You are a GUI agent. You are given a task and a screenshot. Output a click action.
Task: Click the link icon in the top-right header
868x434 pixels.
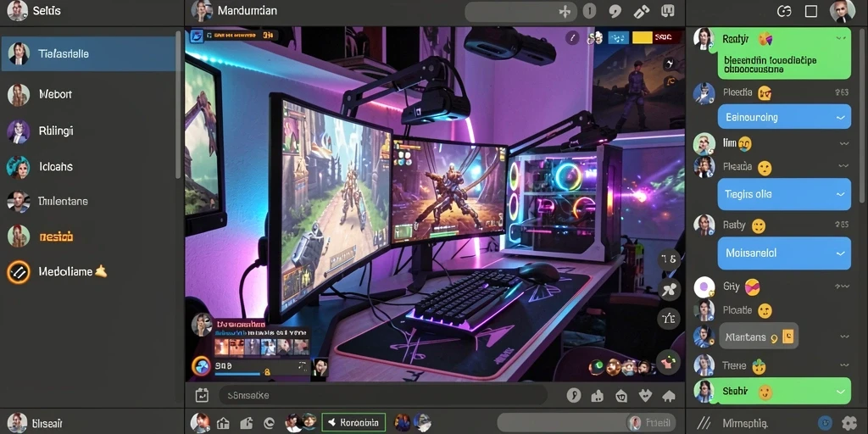tap(784, 11)
